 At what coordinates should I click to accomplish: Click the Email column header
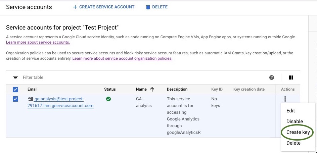coord(33,89)
